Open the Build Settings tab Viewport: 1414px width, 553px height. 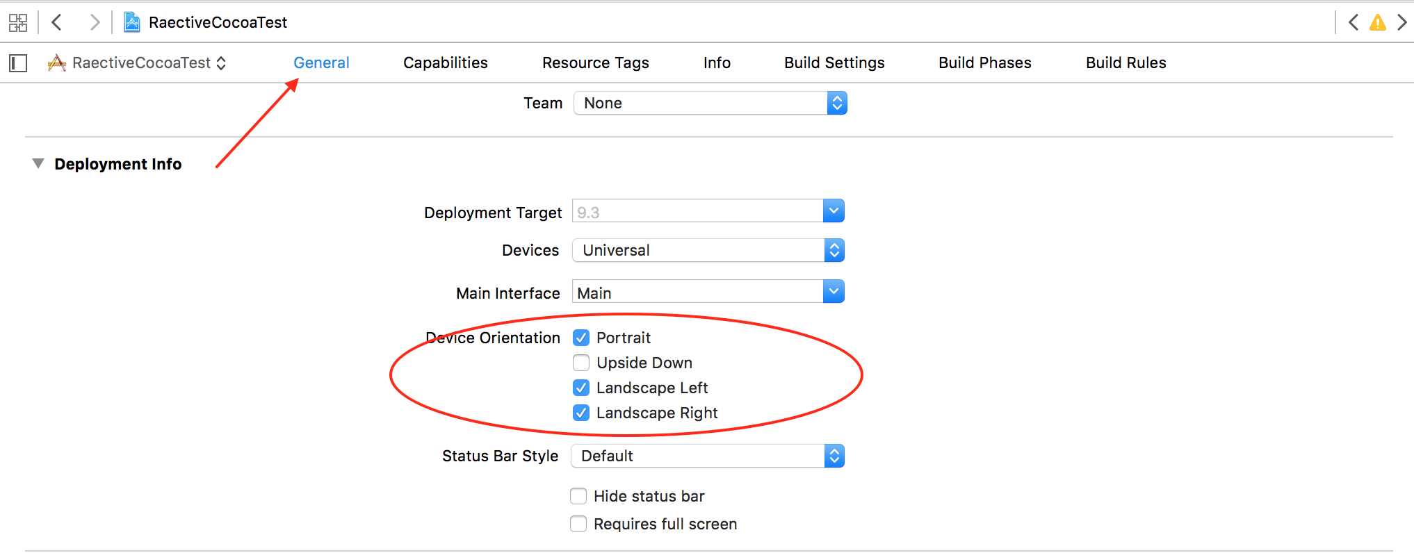834,63
